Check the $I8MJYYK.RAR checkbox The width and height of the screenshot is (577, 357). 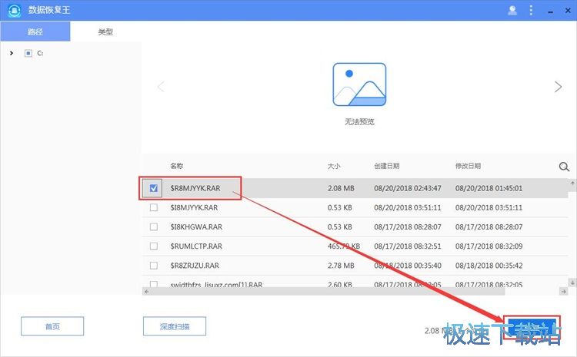[153, 207]
